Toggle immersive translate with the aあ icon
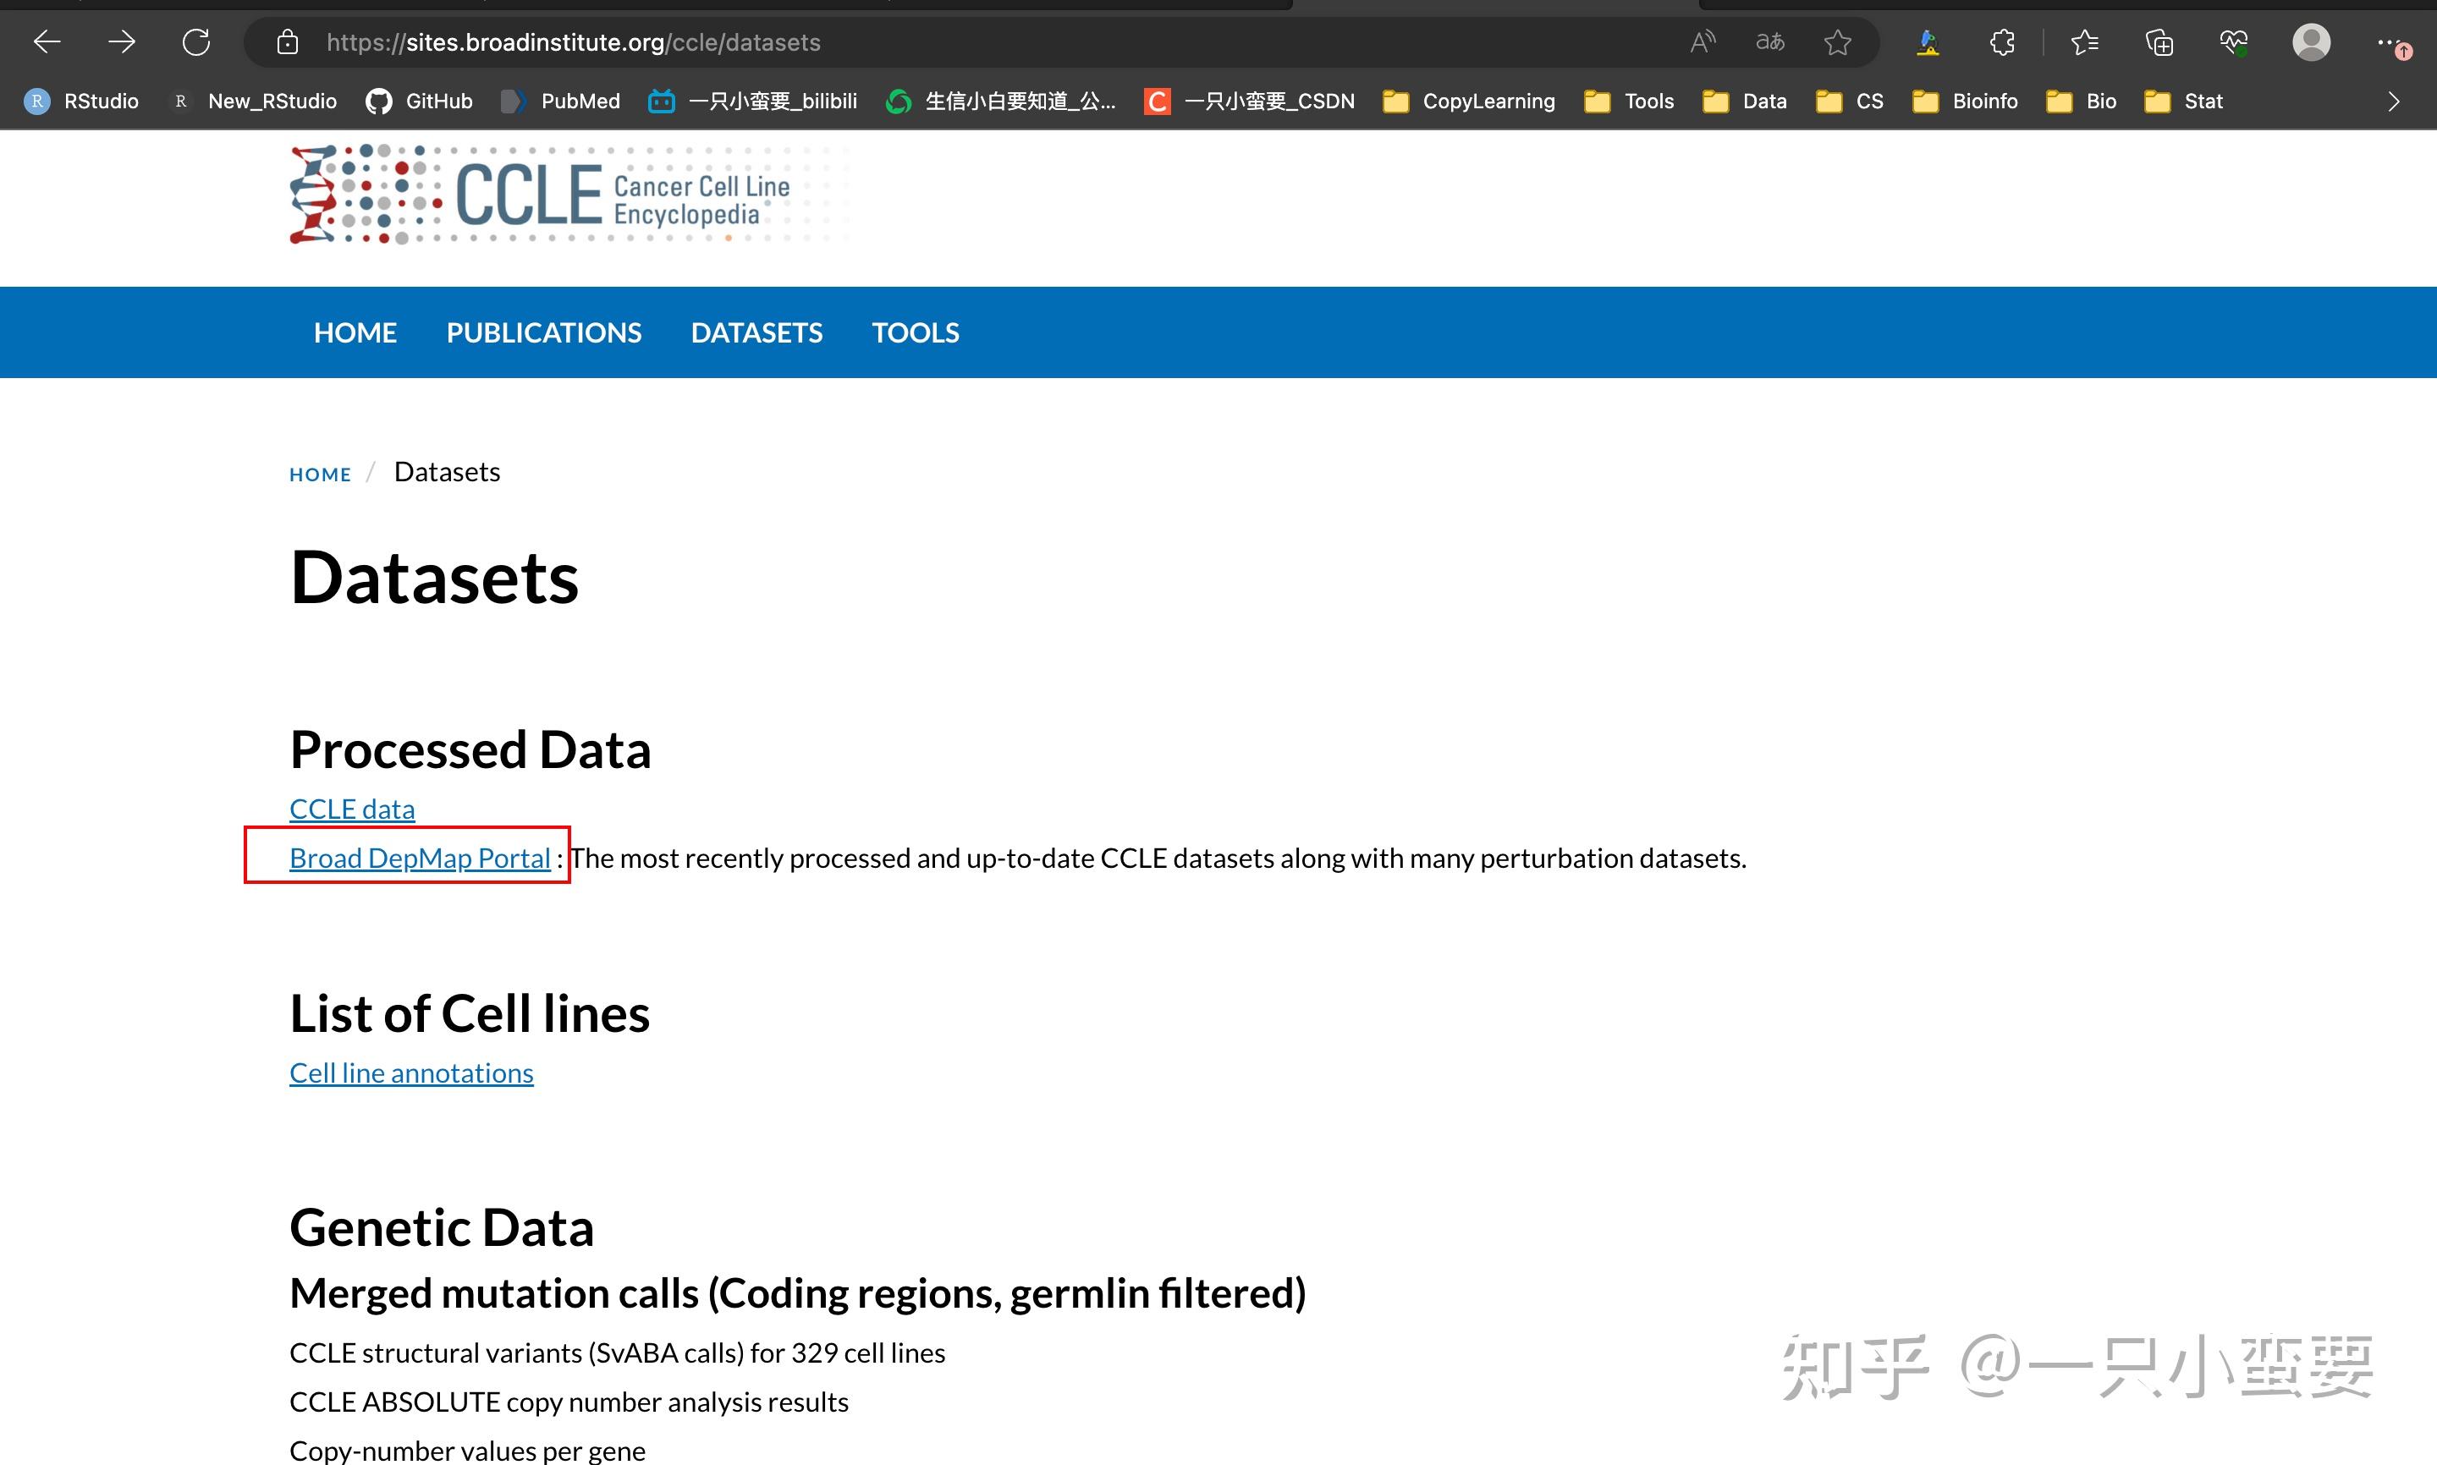Image resolution: width=2437 pixels, height=1465 pixels. click(1769, 41)
